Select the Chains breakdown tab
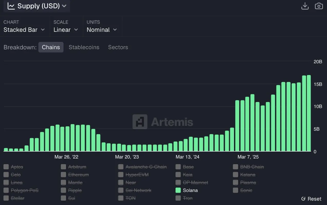This screenshot has width=327, height=205. pyautogui.click(x=51, y=47)
